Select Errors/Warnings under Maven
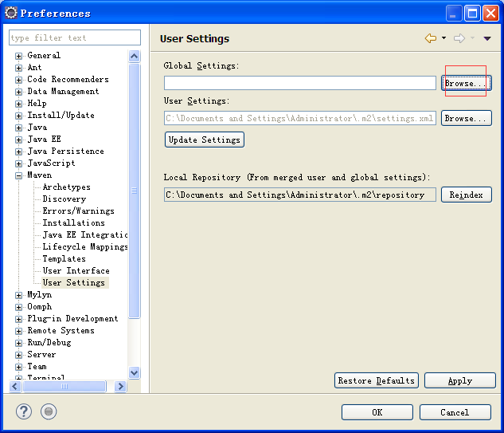The width and height of the screenshot is (504, 433). (x=79, y=211)
